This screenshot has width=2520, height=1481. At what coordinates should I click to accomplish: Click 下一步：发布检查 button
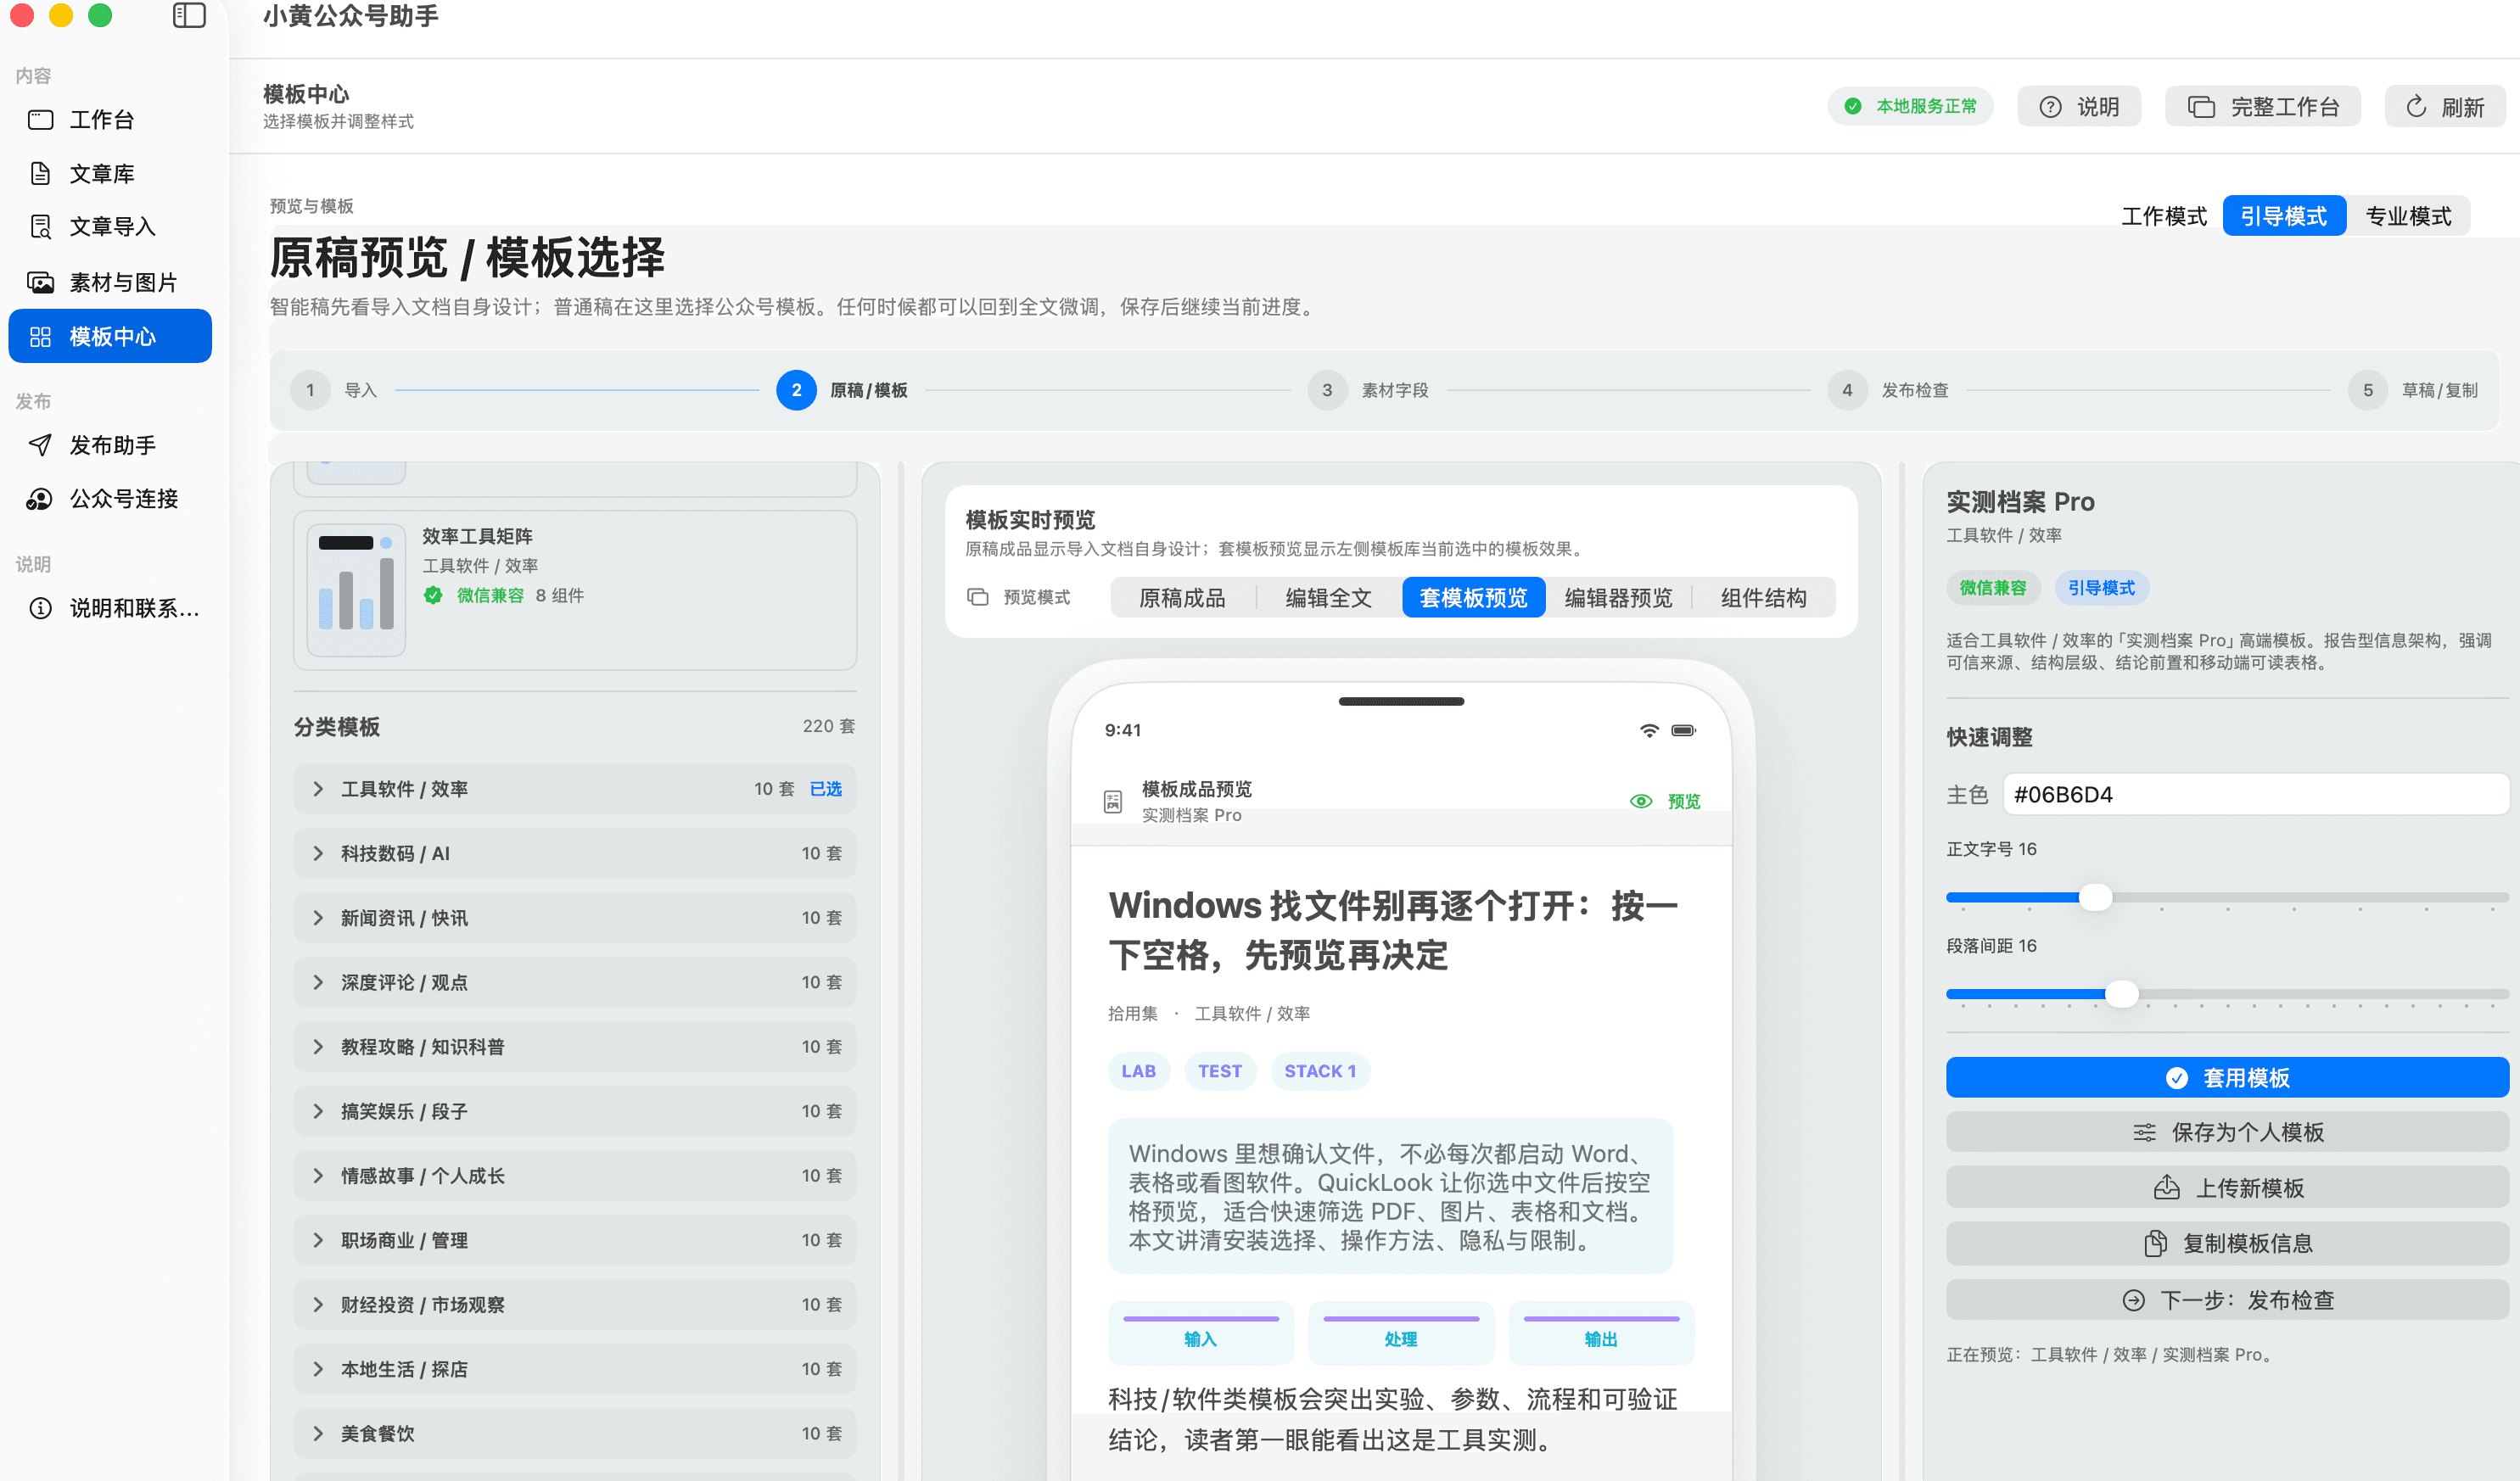coord(2227,1299)
